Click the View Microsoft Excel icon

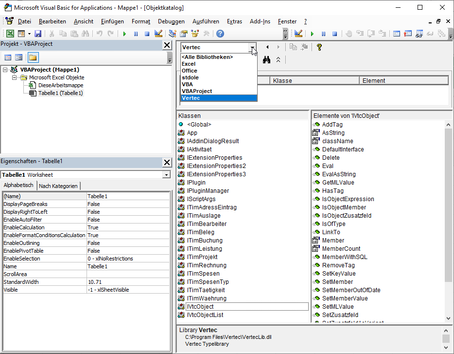(x=10, y=34)
